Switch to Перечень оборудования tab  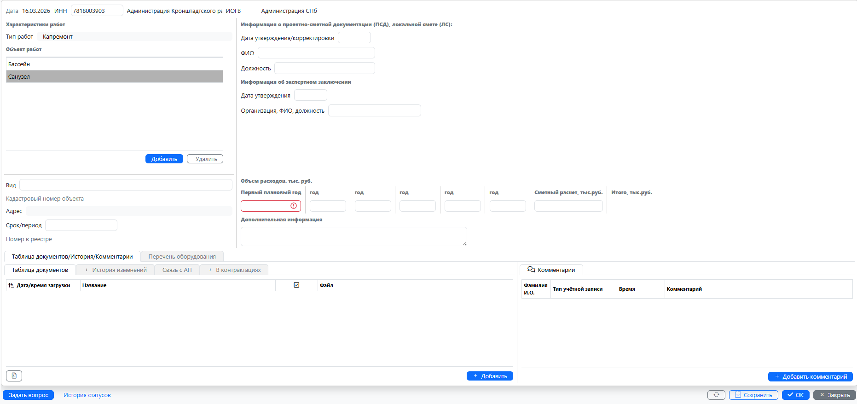[x=182, y=256]
